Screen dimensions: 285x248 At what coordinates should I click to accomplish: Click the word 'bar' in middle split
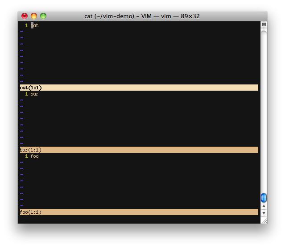pyautogui.click(x=34, y=94)
